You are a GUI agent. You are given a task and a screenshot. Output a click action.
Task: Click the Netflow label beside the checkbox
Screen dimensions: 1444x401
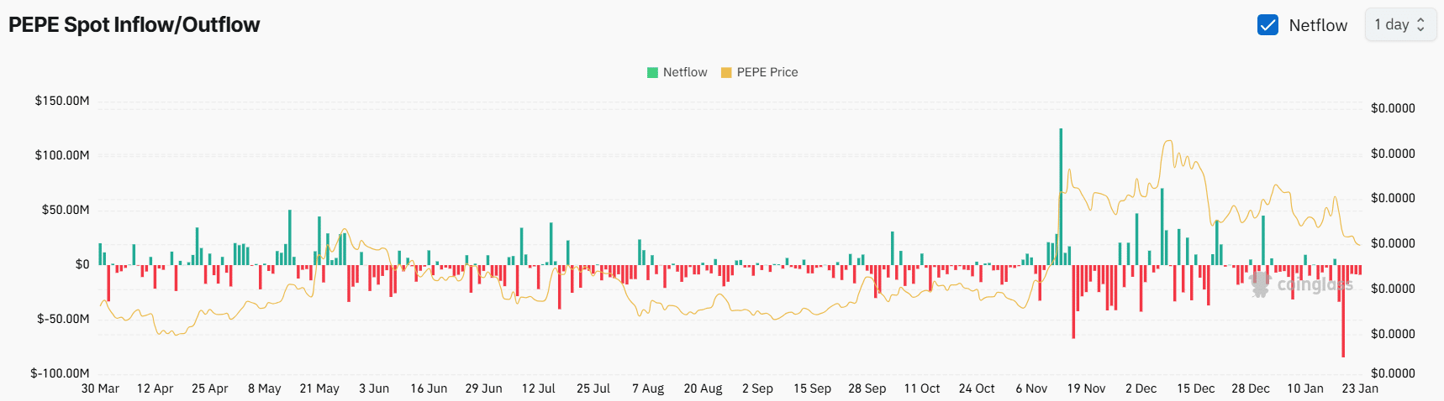tap(1318, 25)
